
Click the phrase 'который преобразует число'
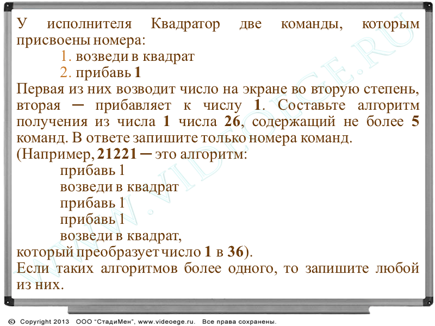pos(109,252)
